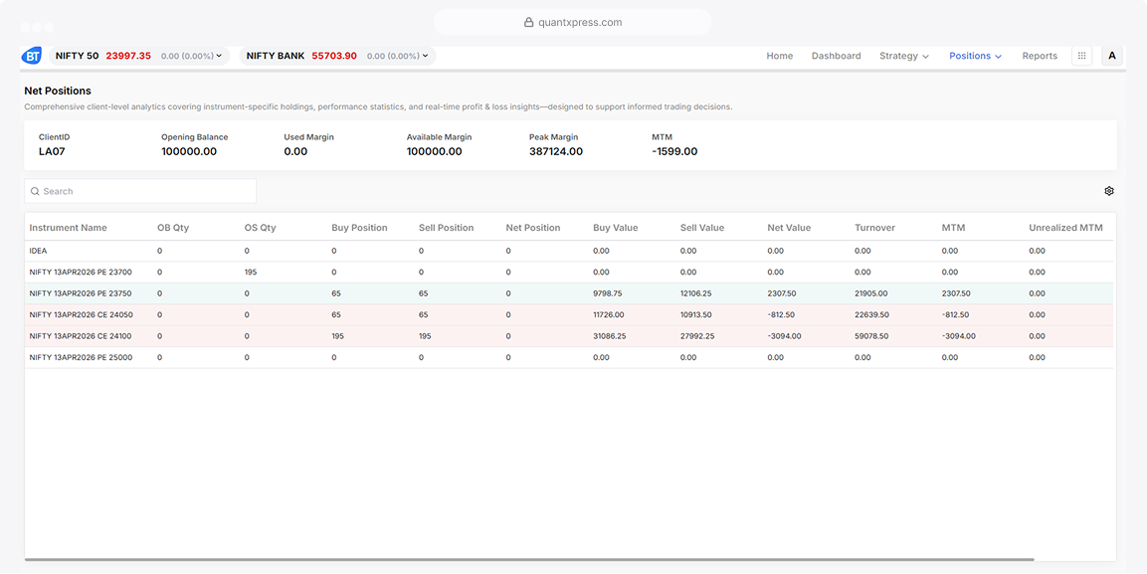
Task: Go to the Home page
Action: tap(780, 56)
